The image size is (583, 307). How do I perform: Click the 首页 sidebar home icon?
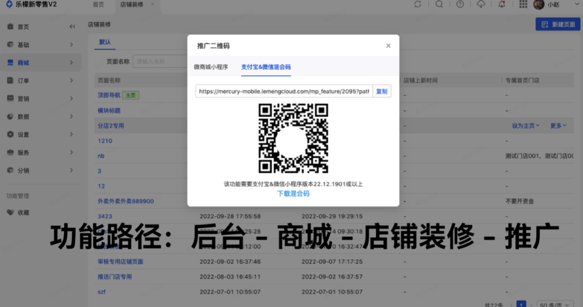(10, 26)
